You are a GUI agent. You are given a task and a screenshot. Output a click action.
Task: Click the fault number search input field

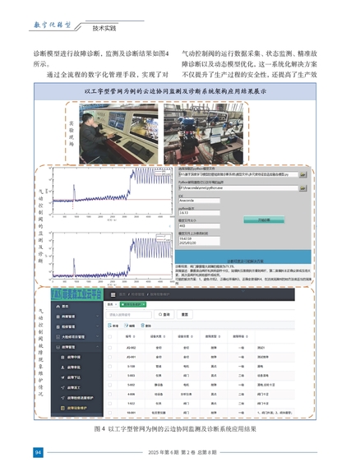click(x=128, y=315)
